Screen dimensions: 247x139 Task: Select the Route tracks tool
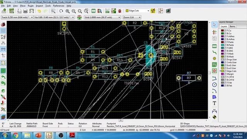pos(214,53)
